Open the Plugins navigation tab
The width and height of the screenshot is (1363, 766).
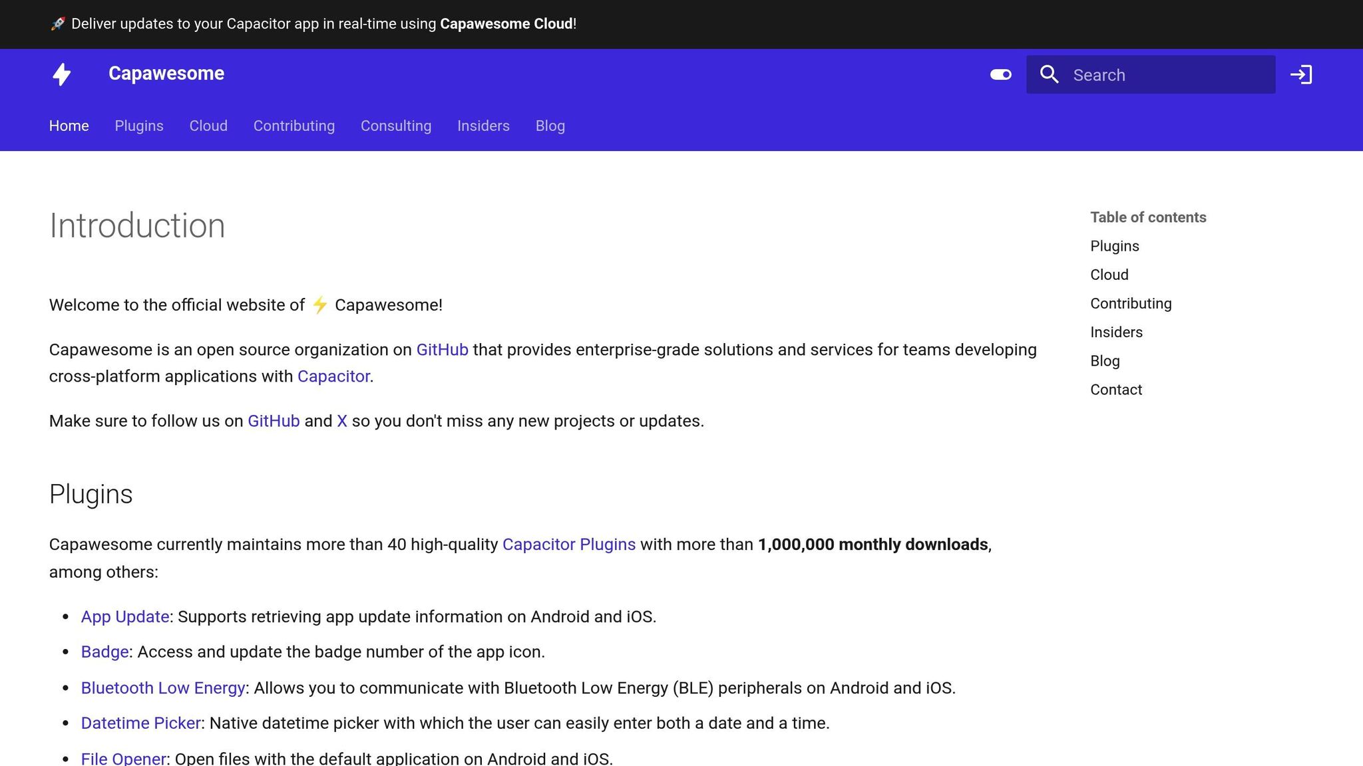(139, 126)
